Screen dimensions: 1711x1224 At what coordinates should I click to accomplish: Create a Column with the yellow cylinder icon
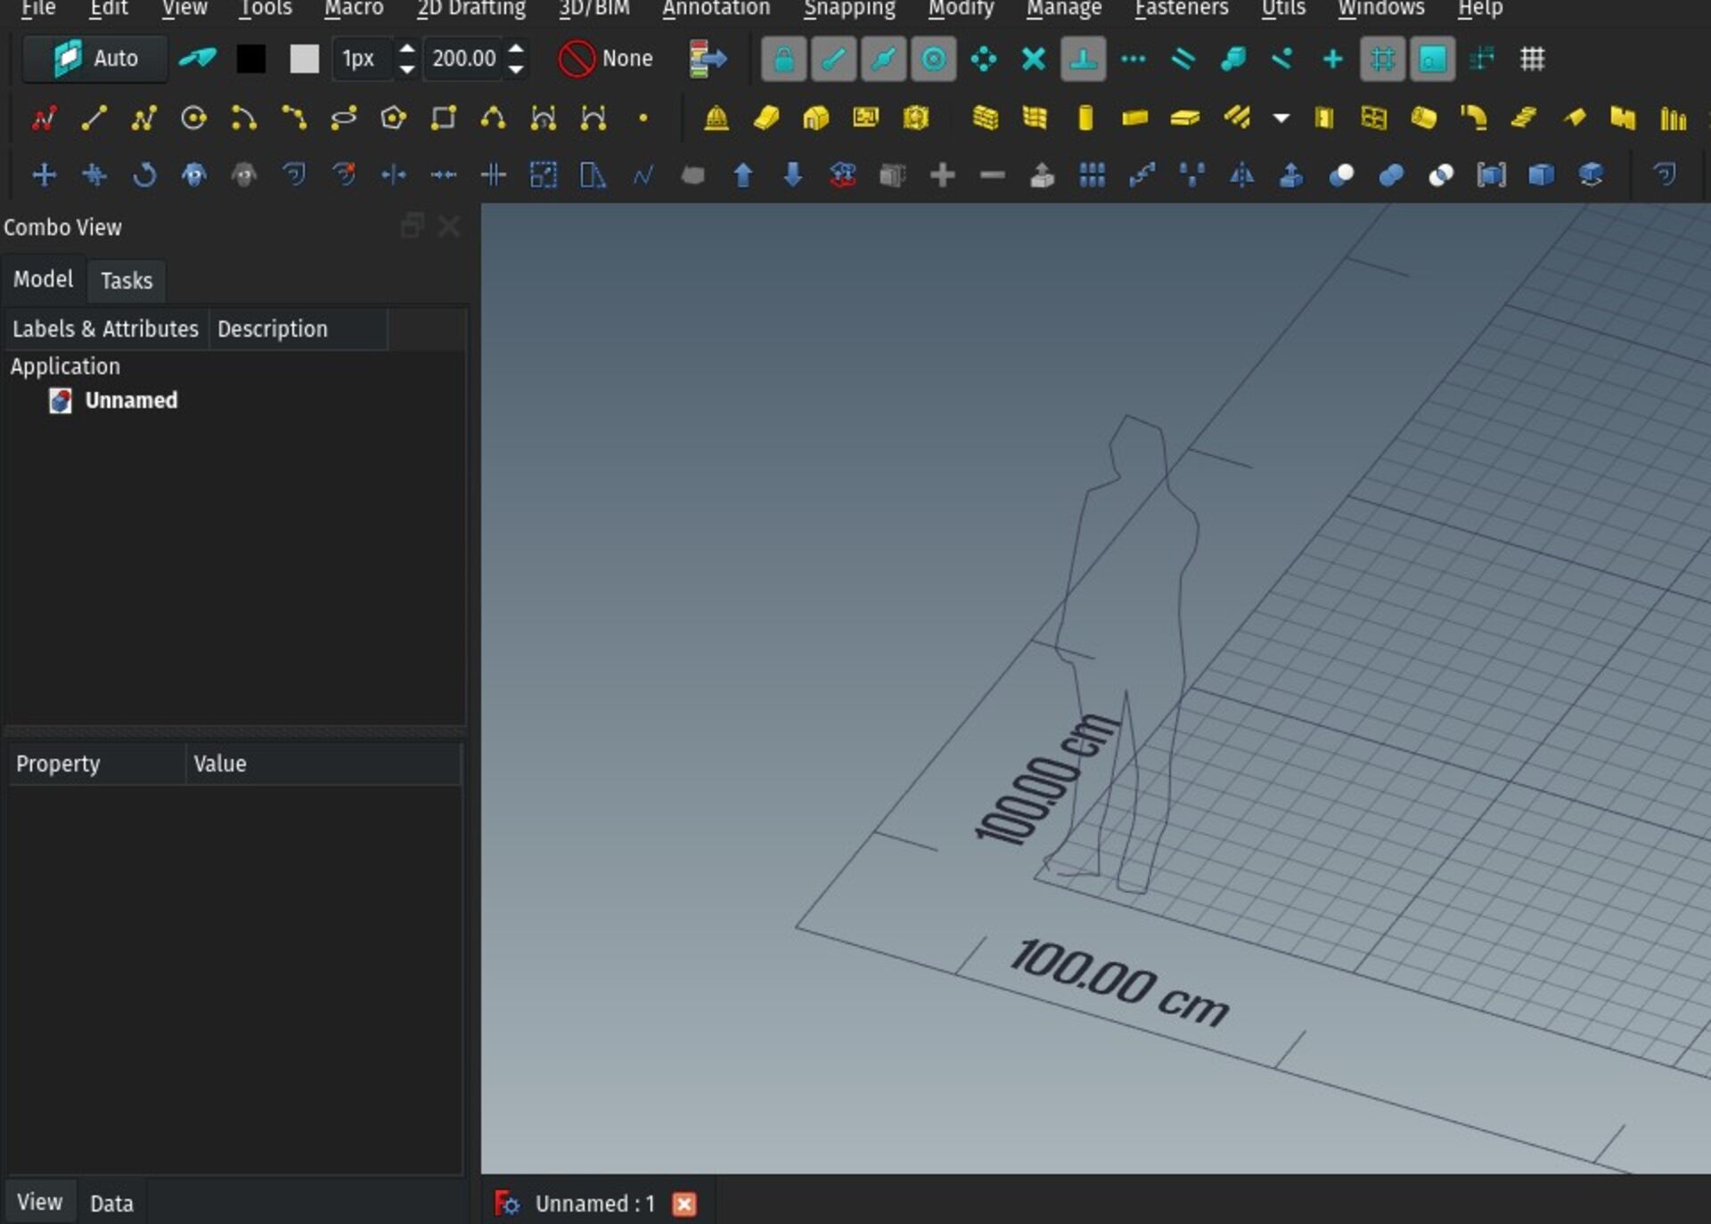pyautogui.click(x=1085, y=118)
